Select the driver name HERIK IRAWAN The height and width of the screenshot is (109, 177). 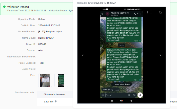coord(46,38)
